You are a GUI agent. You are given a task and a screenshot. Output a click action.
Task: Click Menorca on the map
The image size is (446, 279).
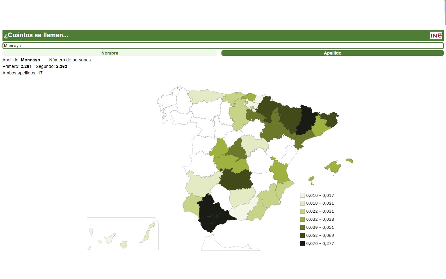[x=349, y=161]
